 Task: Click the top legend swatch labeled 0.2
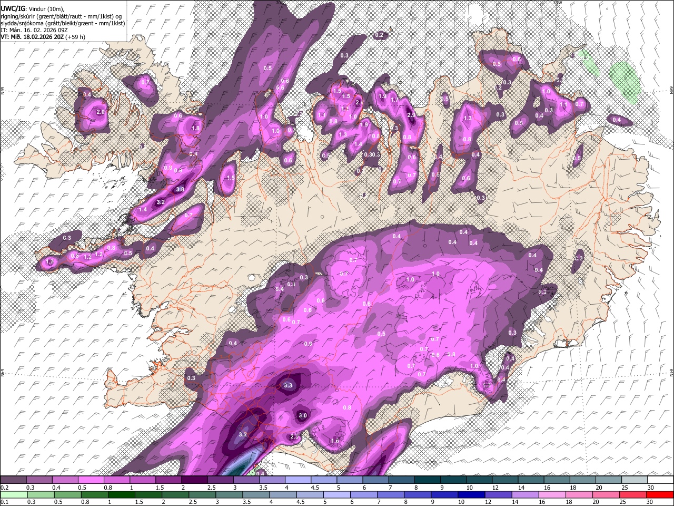[x=13, y=480]
